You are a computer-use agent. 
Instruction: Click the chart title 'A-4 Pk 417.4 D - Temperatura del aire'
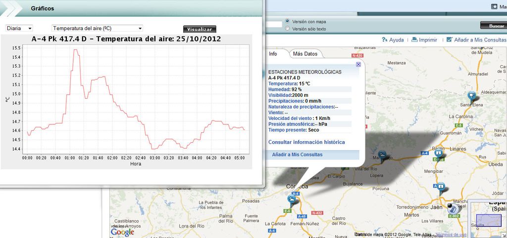pos(126,39)
